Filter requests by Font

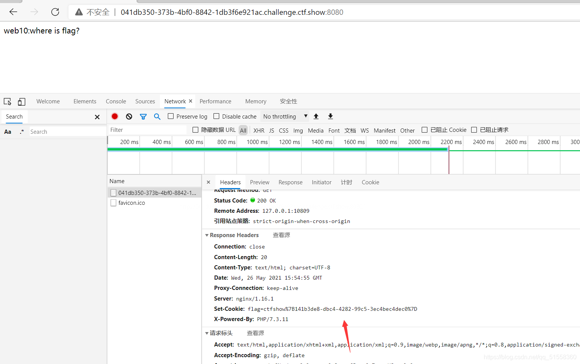pyautogui.click(x=334, y=130)
